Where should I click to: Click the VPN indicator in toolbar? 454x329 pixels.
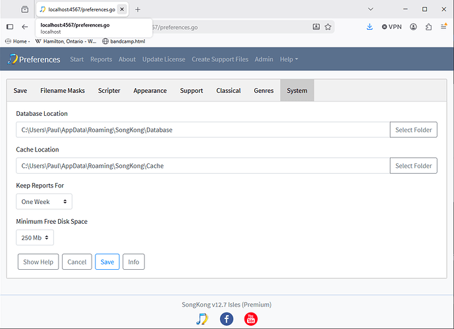tap(391, 27)
